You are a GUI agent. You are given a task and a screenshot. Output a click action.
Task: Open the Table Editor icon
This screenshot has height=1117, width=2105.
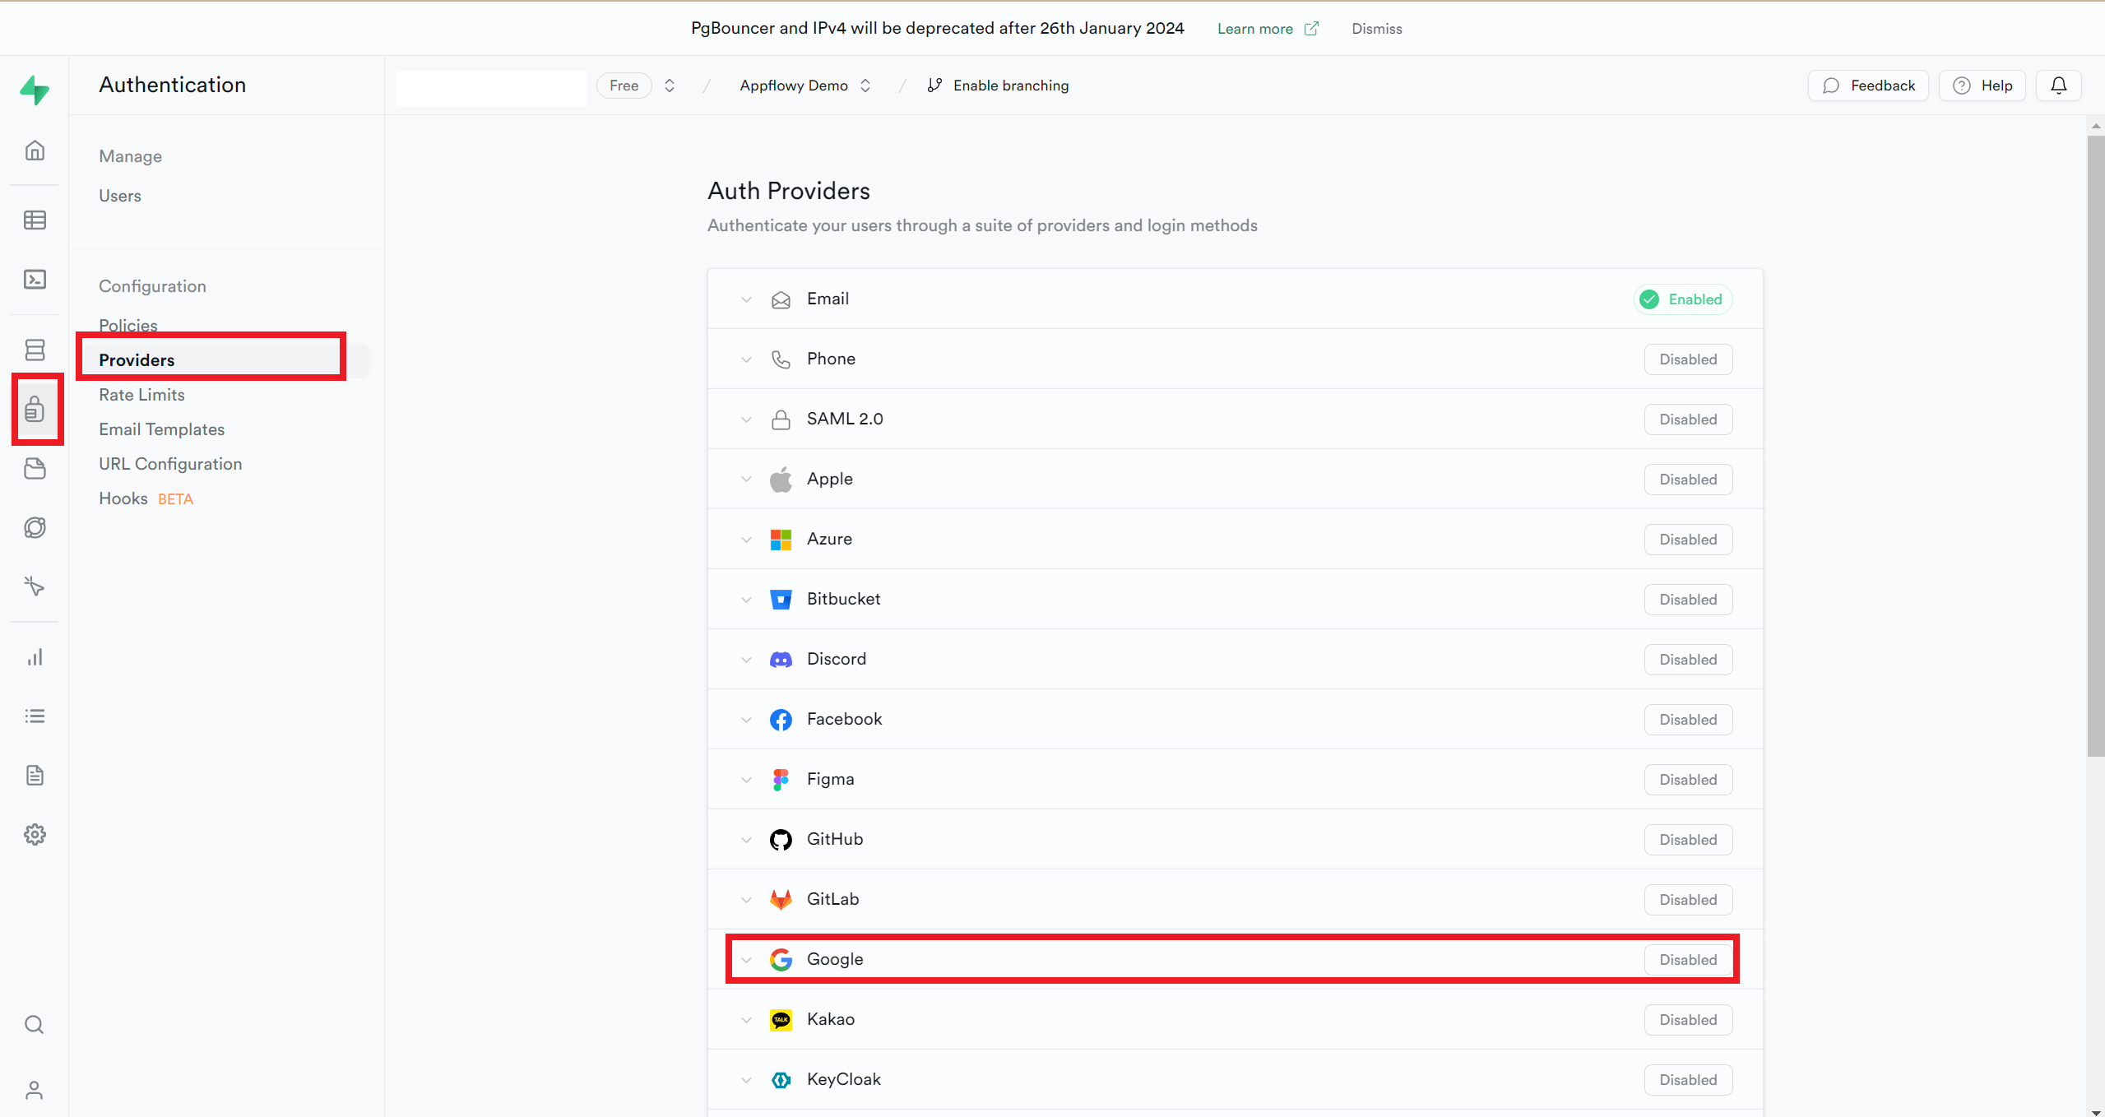pyautogui.click(x=35, y=220)
